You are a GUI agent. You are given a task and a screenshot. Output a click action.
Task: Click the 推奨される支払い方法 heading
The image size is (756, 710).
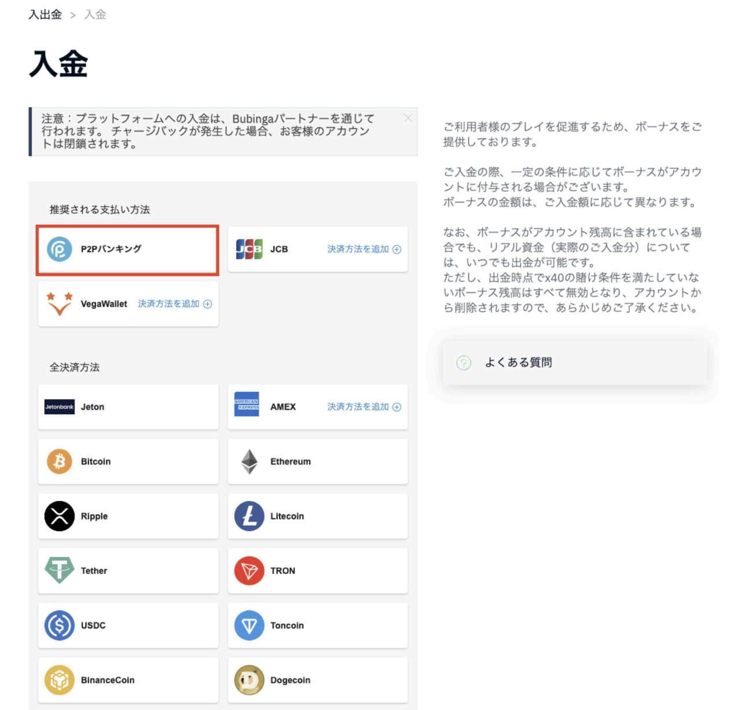(100, 210)
